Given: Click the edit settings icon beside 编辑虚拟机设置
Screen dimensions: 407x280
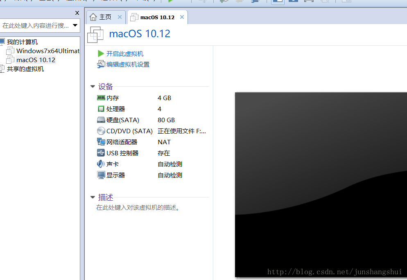Looking at the screenshot, I should tap(101, 64).
